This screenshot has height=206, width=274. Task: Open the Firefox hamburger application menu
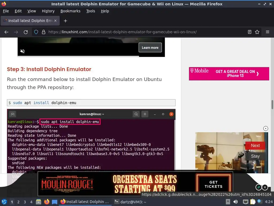point(268,32)
